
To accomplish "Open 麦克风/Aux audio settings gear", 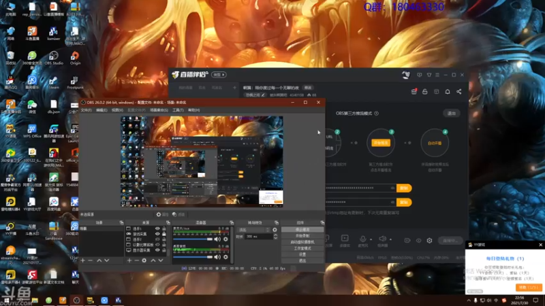I will pyautogui.click(x=225, y=239).
